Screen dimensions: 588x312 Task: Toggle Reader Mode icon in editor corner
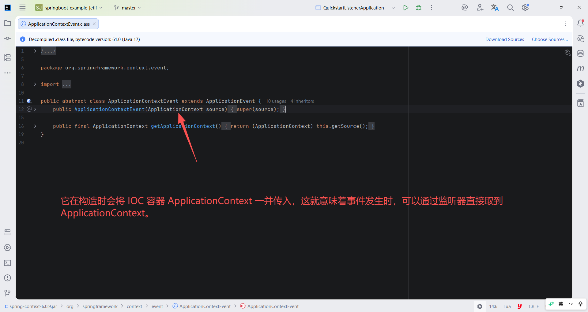(567, 53)
